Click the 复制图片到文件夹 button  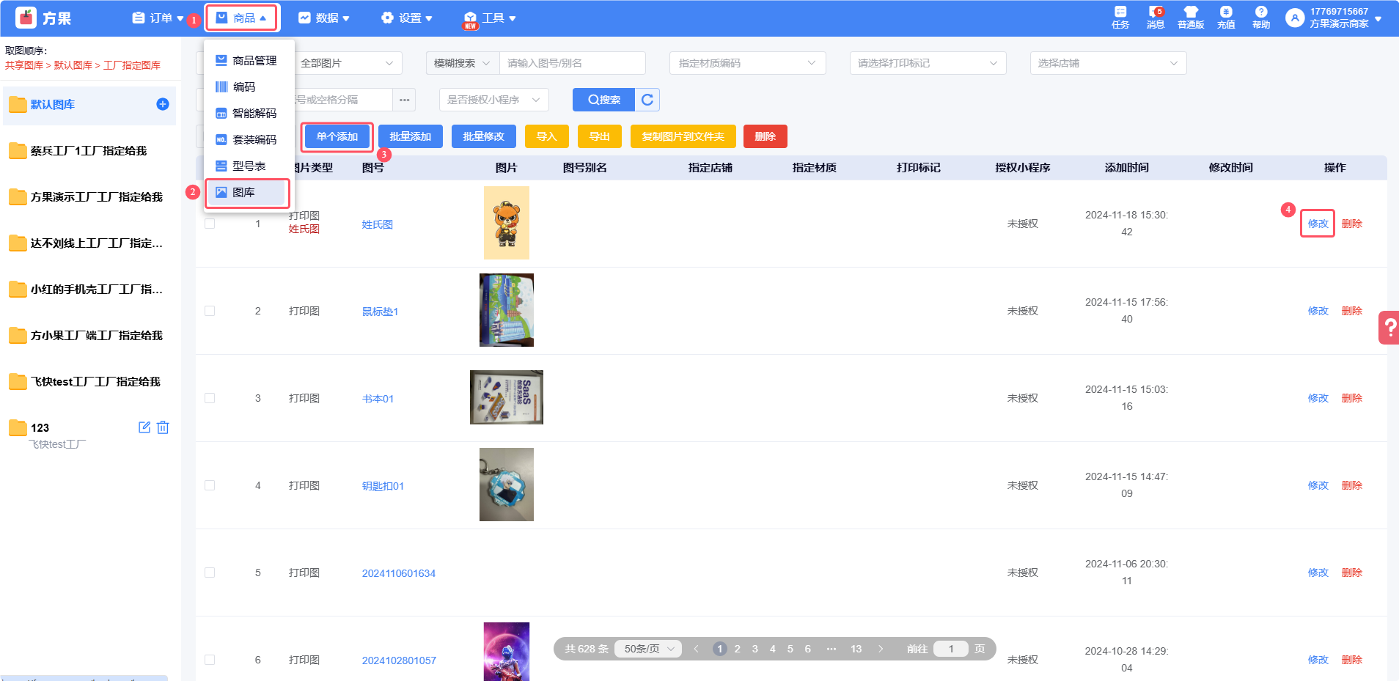(683, 136)
